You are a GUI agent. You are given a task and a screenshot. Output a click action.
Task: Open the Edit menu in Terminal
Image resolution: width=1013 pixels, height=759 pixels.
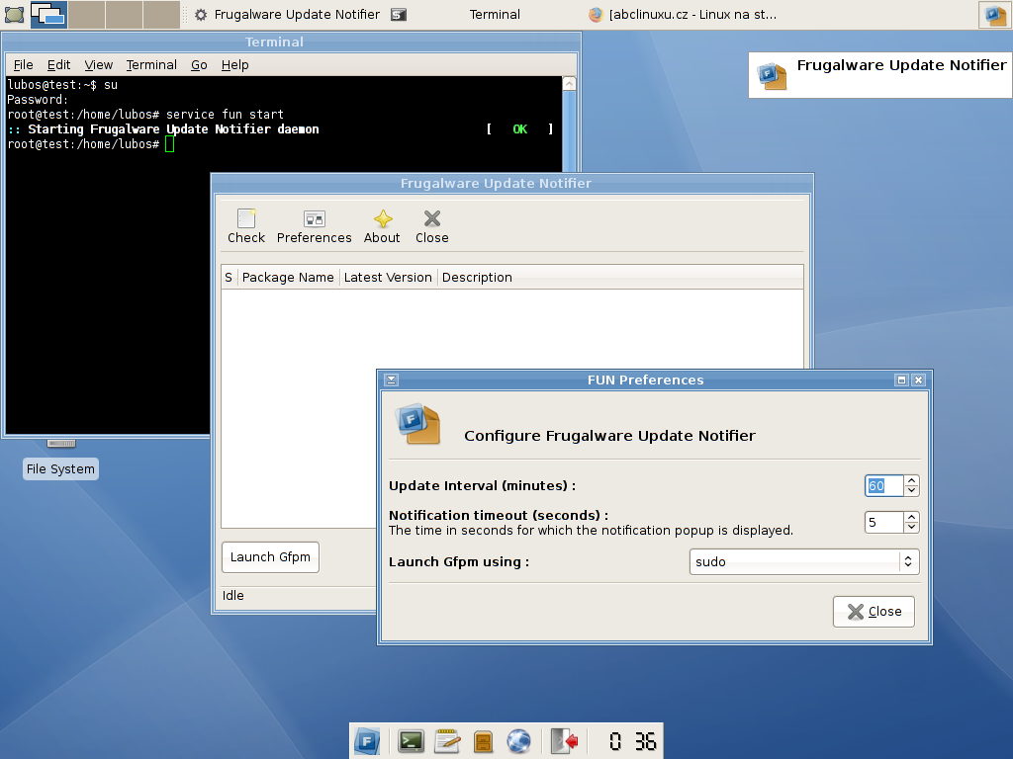point(58,64)
